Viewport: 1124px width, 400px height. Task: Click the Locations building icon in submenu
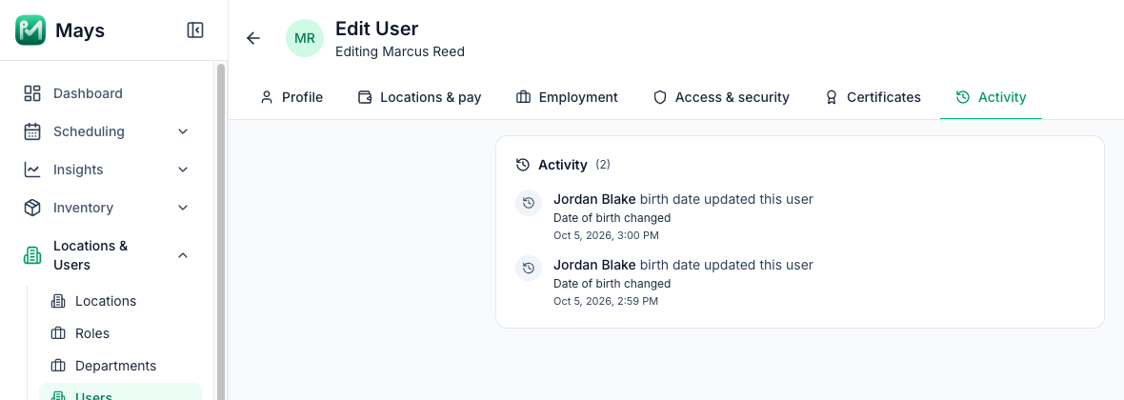coord(58,301)
